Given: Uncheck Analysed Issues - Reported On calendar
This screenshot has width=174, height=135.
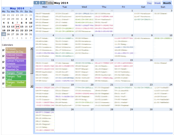Looking at the screenshot, I should coord(3,56).
